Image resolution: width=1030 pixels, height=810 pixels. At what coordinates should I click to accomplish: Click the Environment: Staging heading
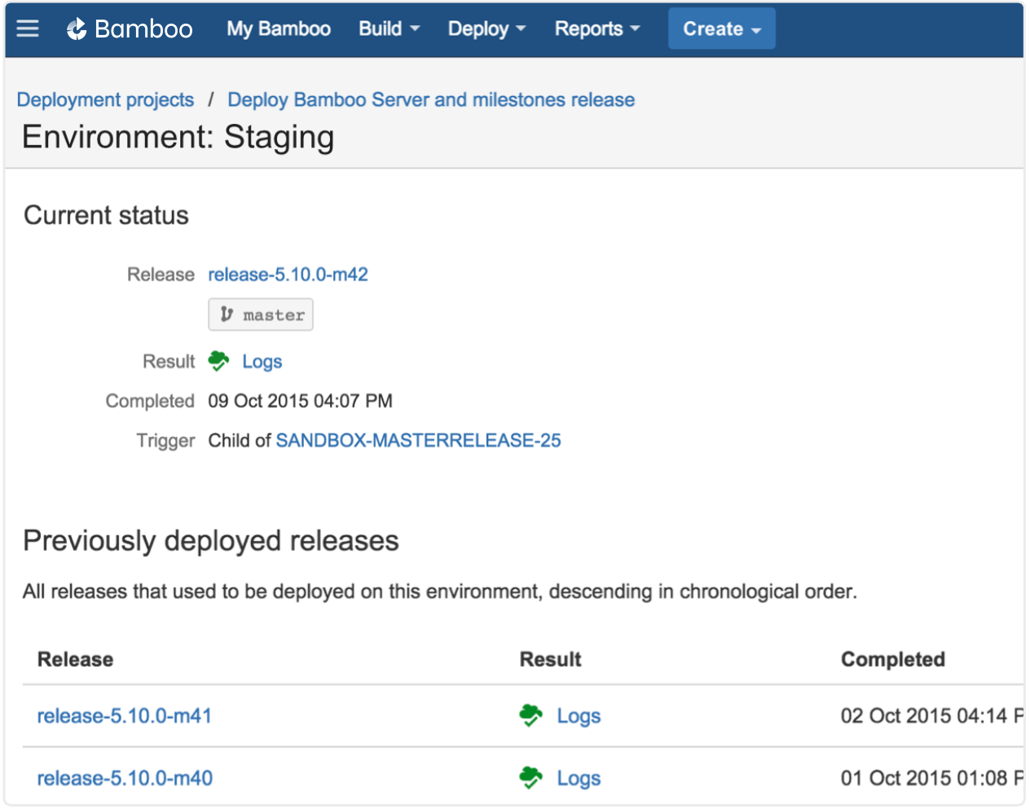coord(178,137)
